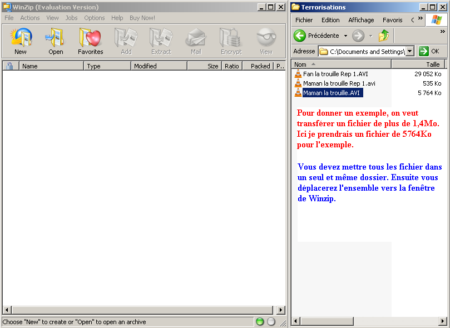The height and width of the screenshot is (328, 450).
Task: Click the Terrorisations folder title icon
Action: point(295,7)
